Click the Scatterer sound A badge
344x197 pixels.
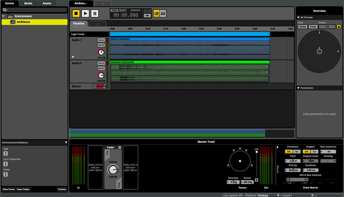(267, 66)
